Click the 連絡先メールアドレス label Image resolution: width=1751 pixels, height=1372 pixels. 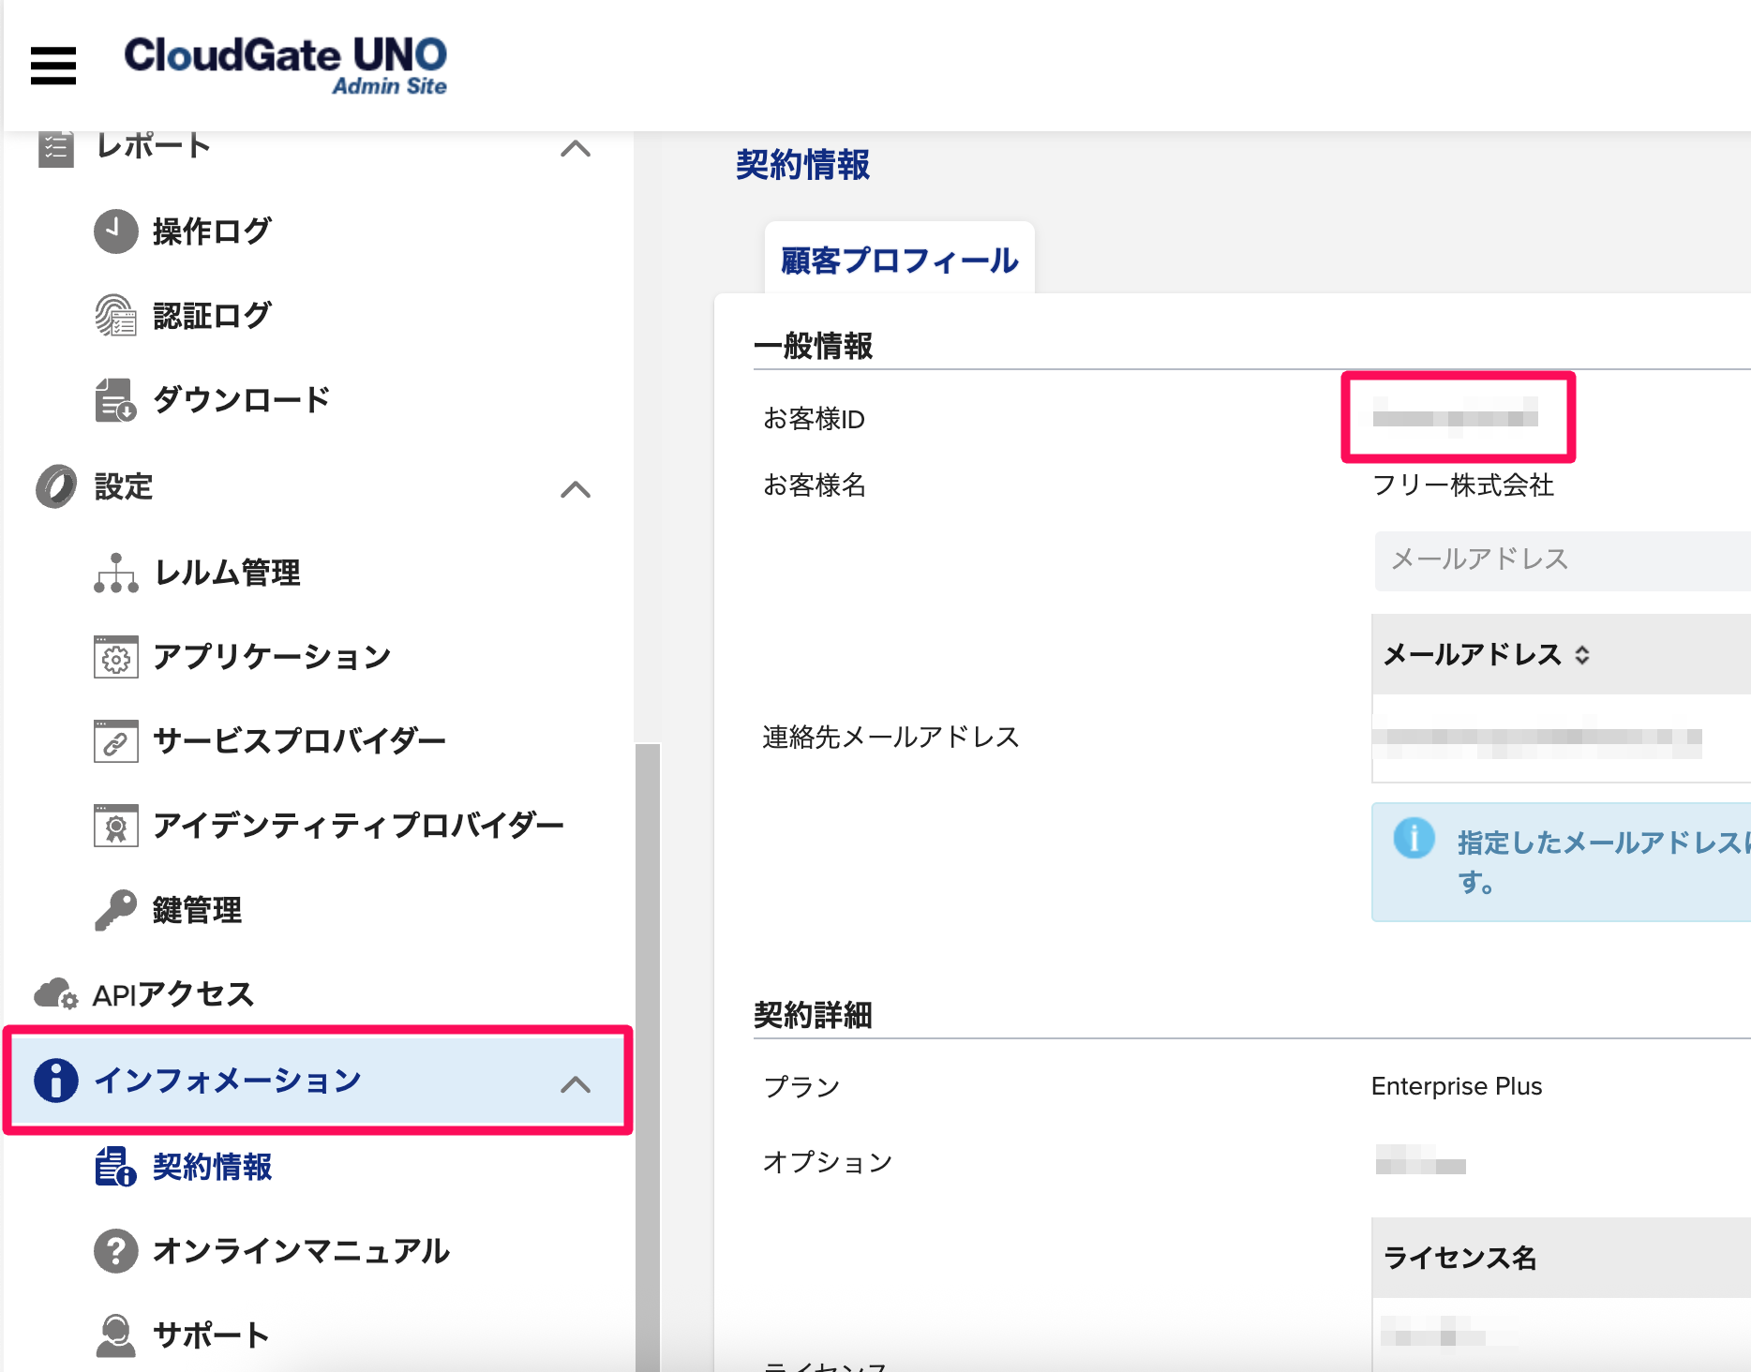pyautogui.click(x=890, y=737)
